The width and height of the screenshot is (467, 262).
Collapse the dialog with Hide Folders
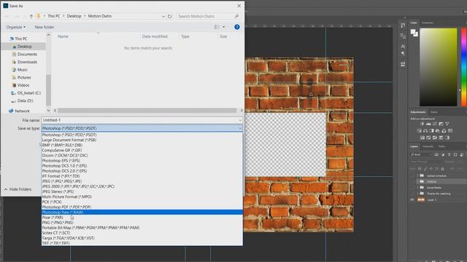[18, 189]
